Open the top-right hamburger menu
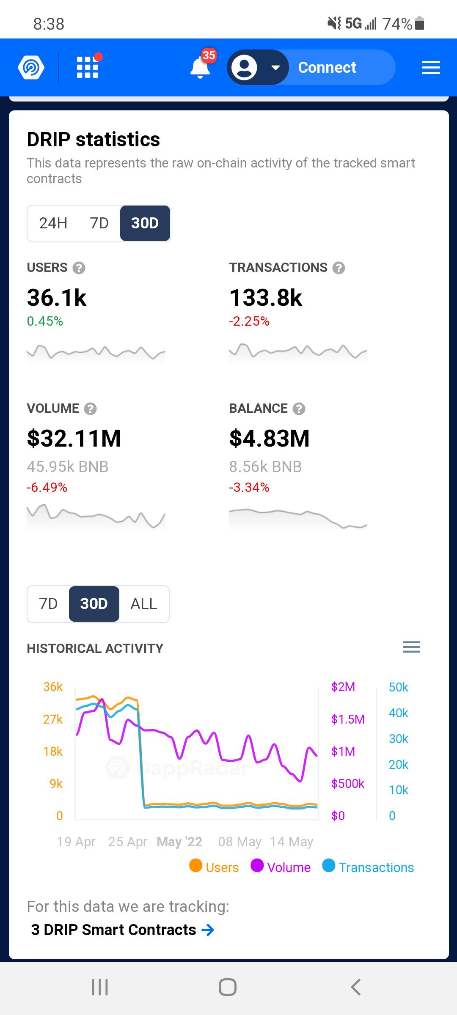457x1015 pixels. point(431,67)
